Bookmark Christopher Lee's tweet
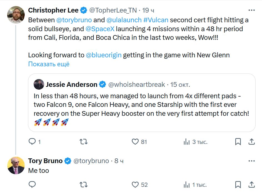The width and height of the screenshot is (262, 194). [238, 142]
